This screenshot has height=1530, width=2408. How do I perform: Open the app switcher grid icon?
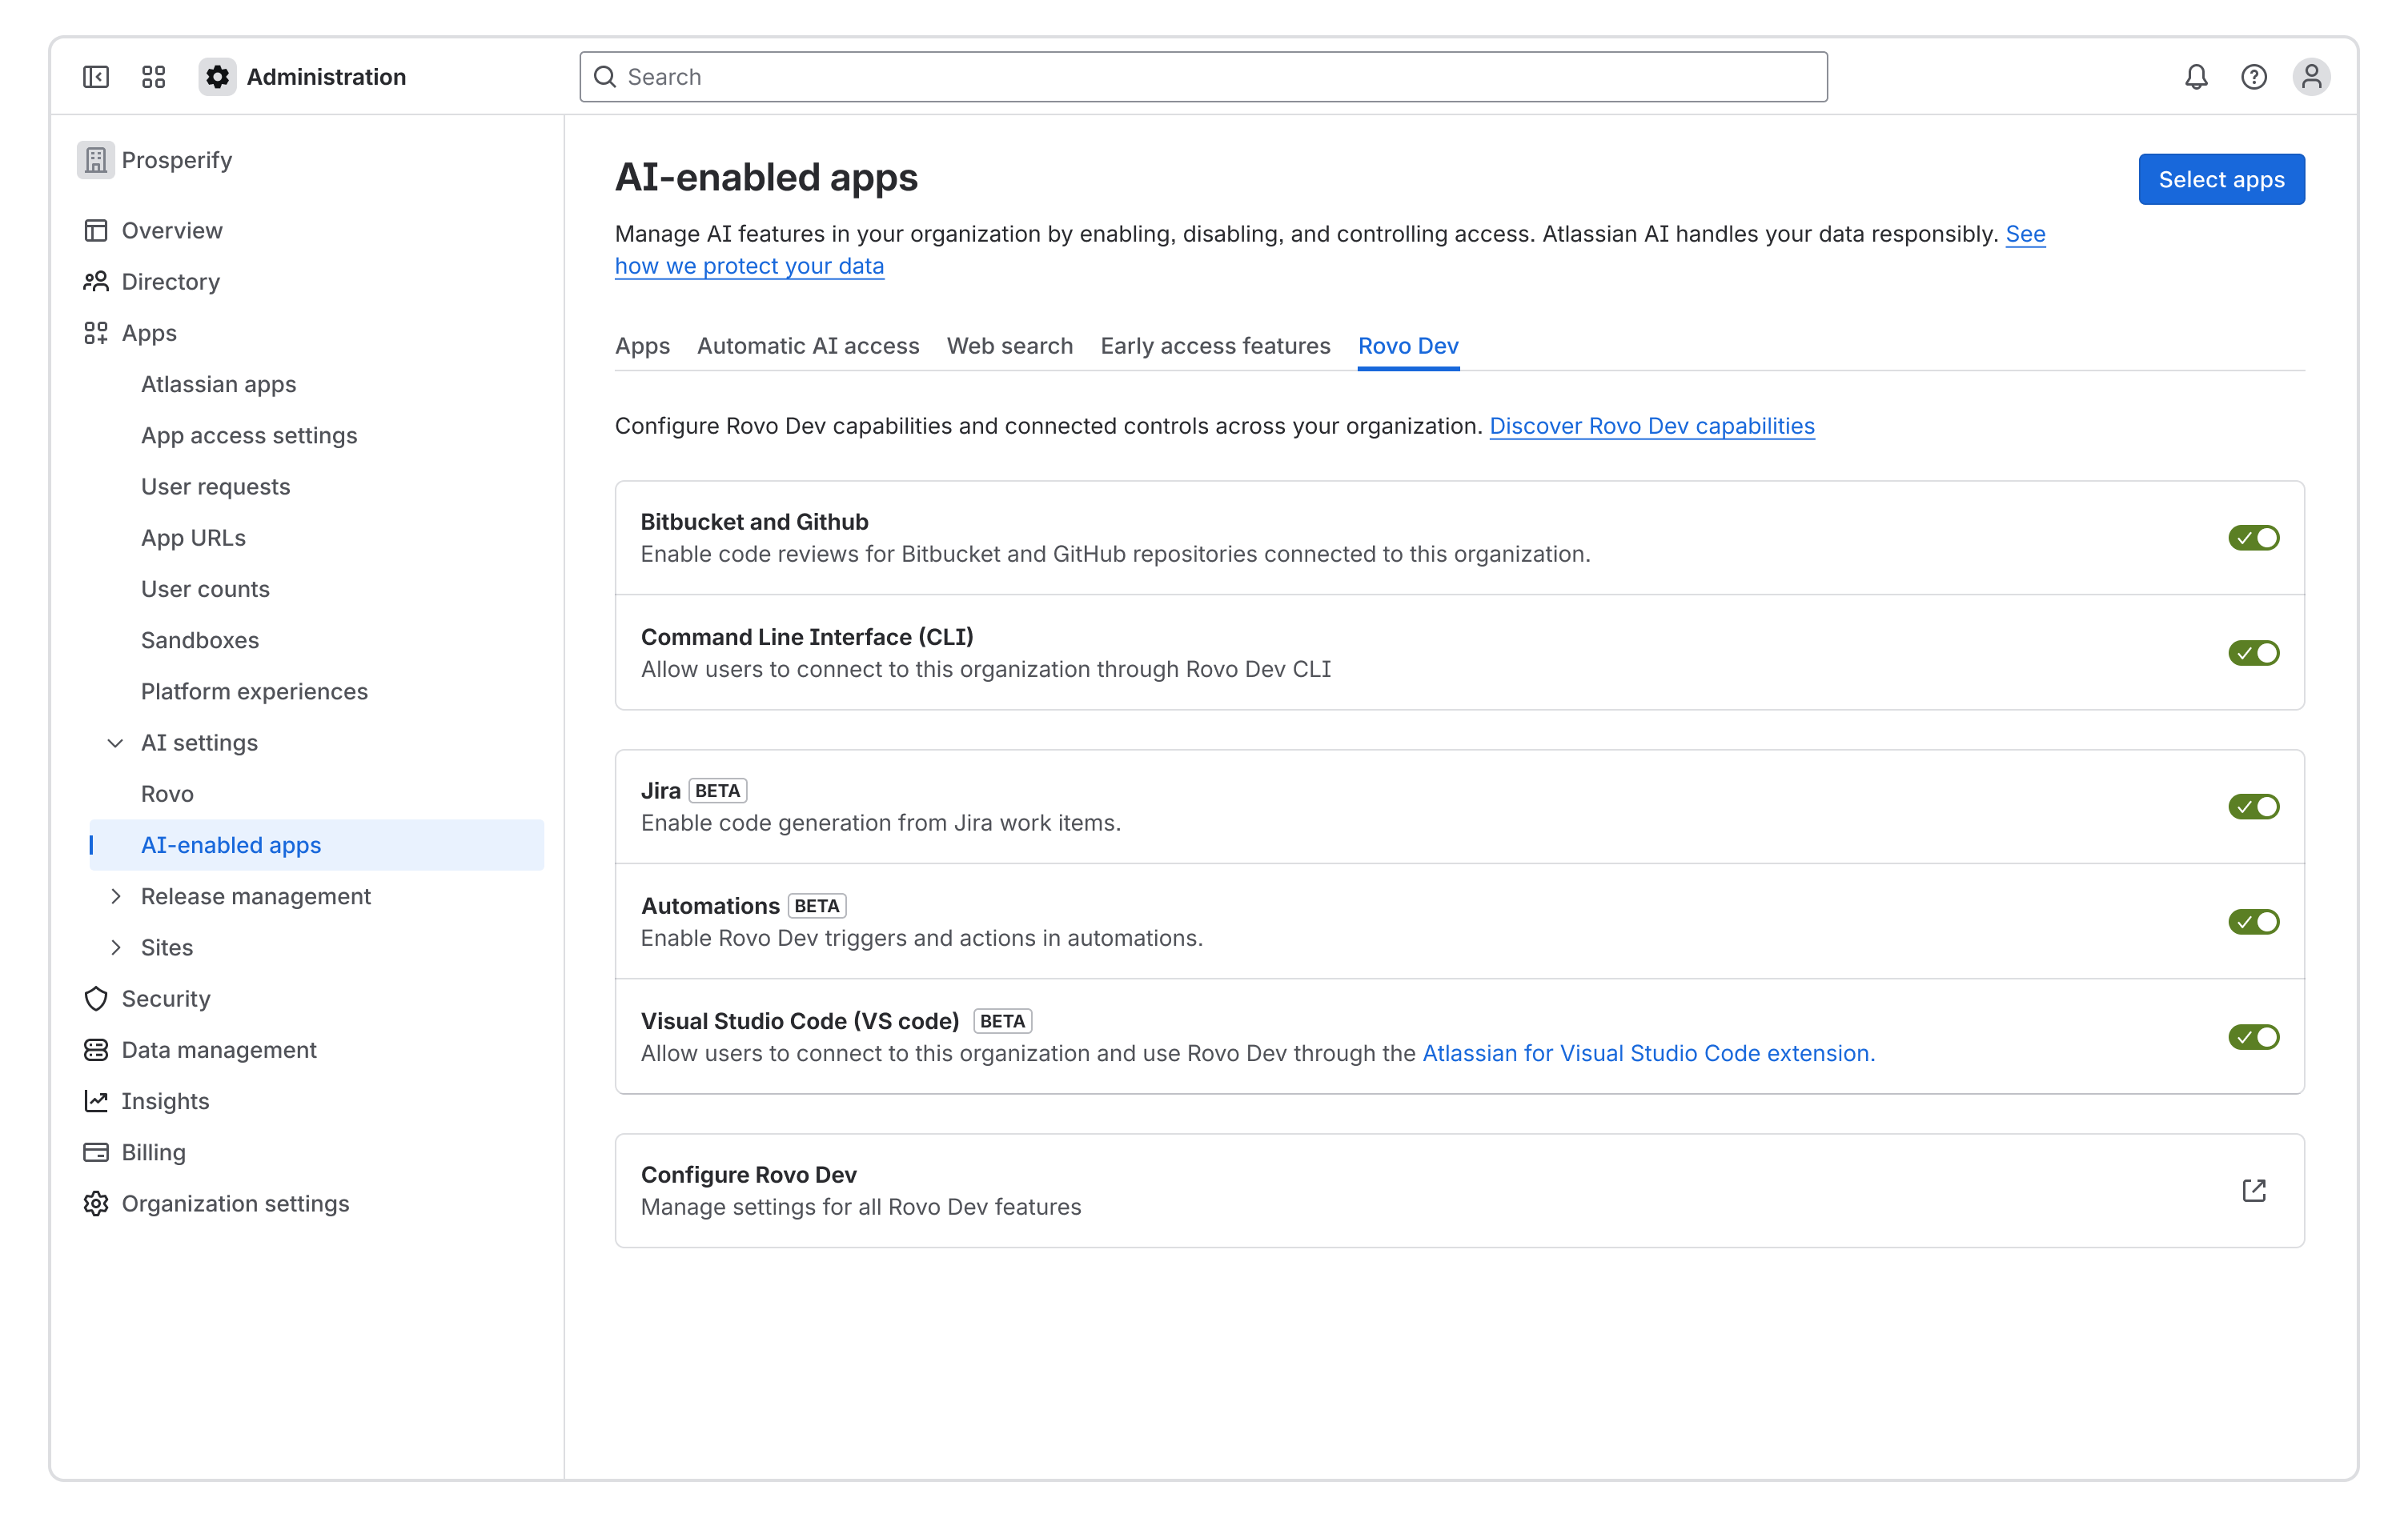(153, 76)
